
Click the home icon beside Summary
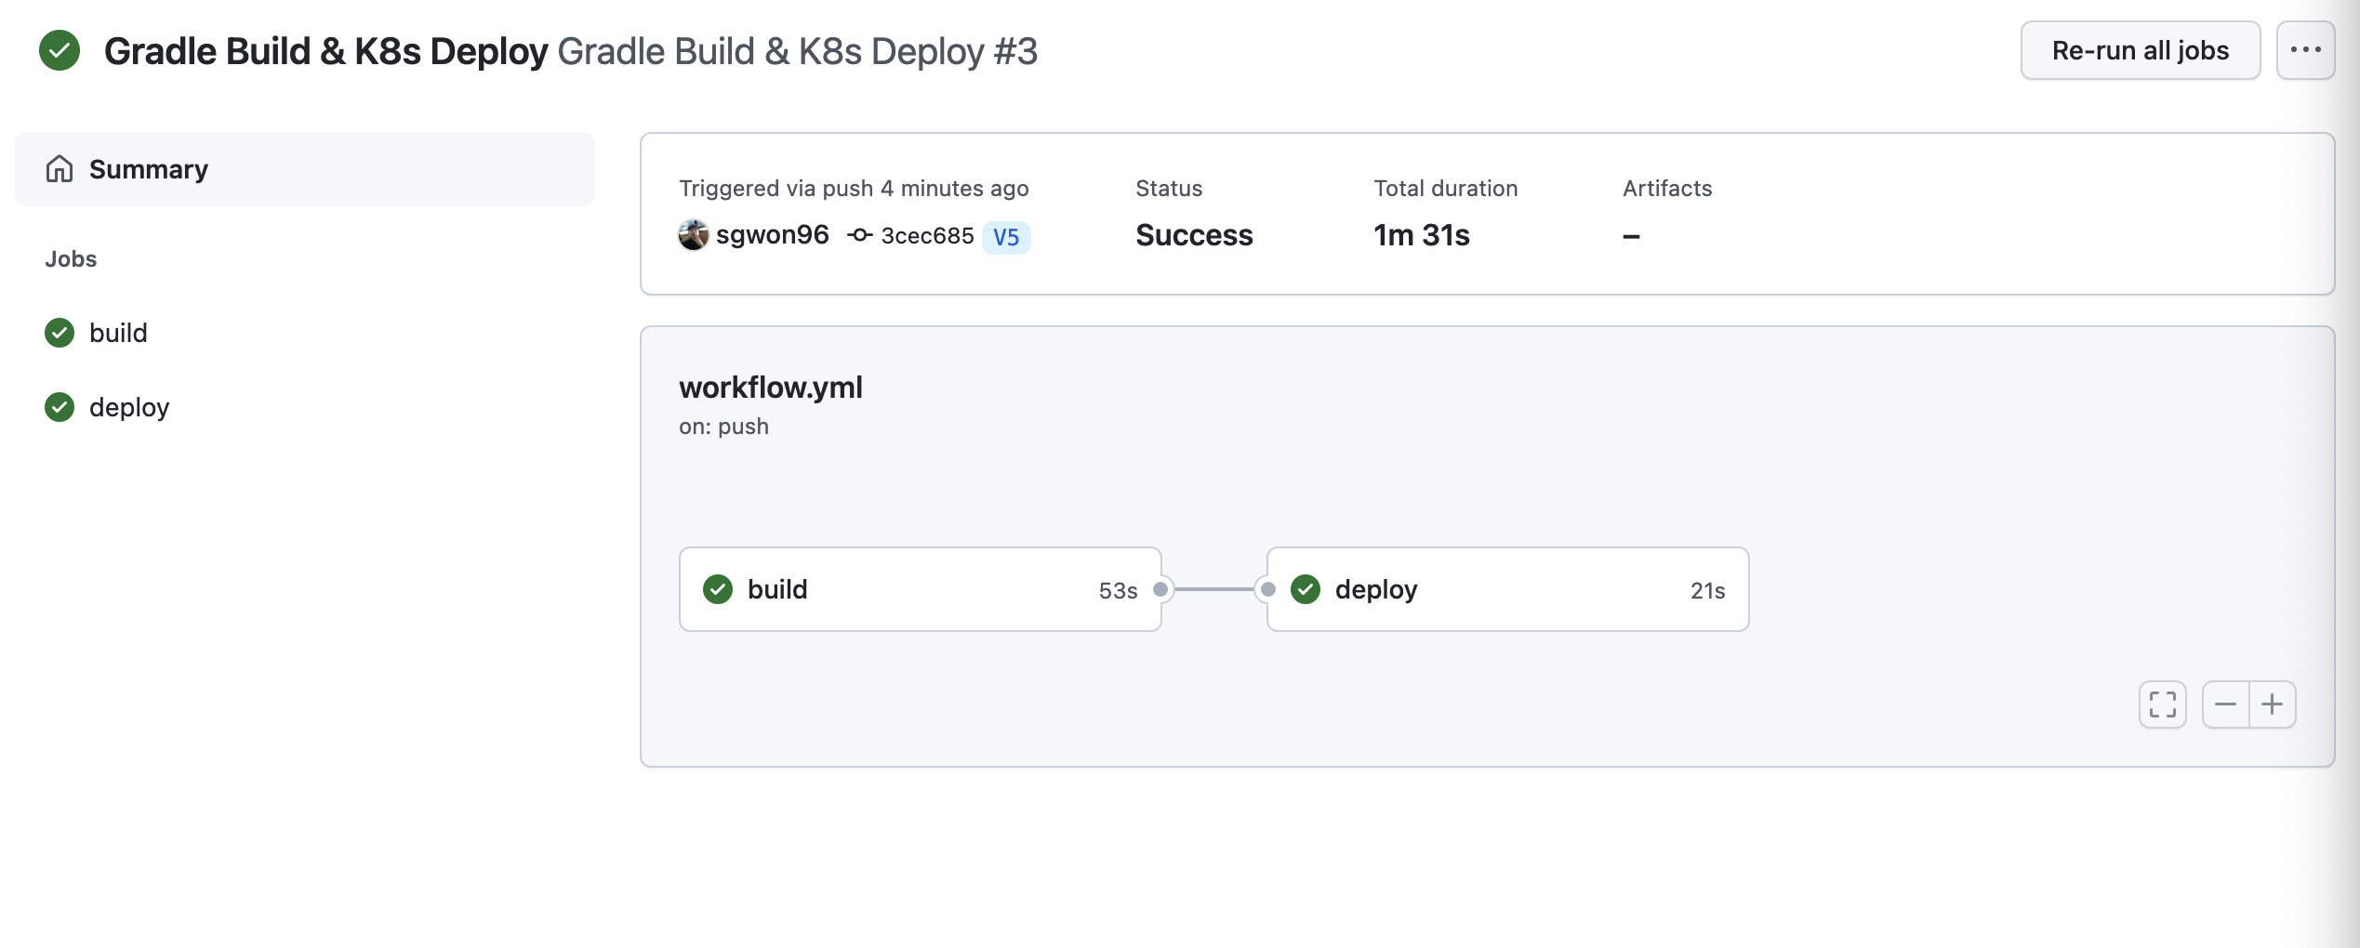point(60,168)
